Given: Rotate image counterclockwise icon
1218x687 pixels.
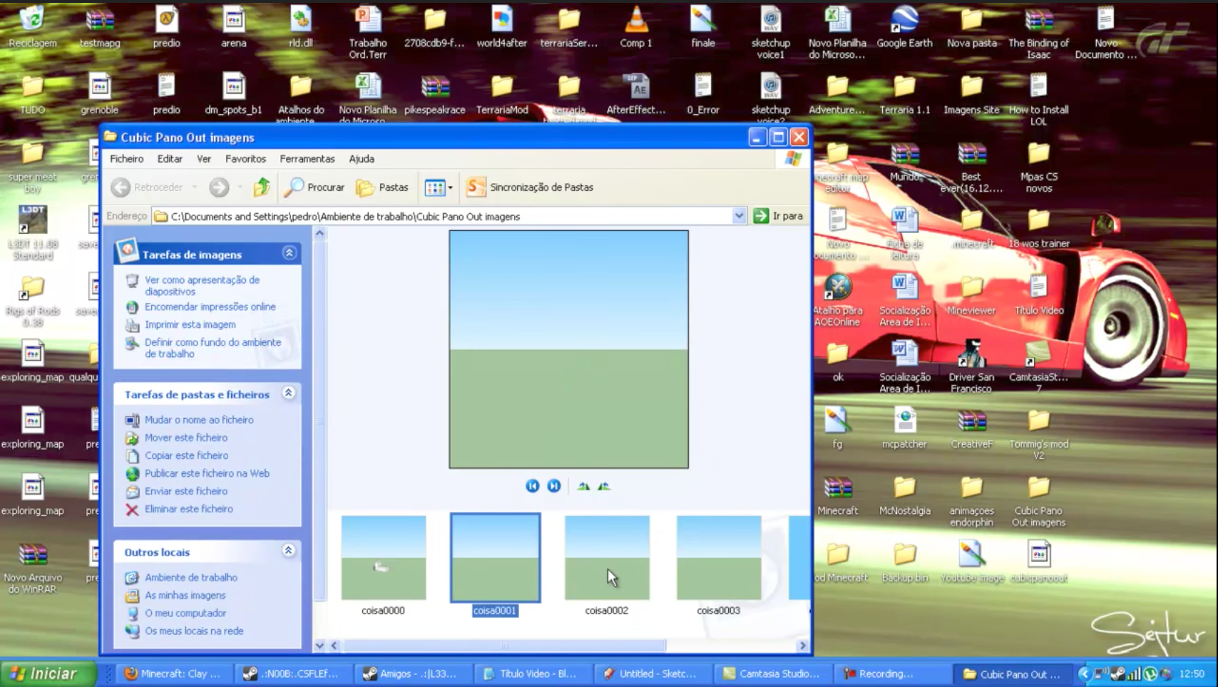Looking at the screenshot, I should (604, 486).
